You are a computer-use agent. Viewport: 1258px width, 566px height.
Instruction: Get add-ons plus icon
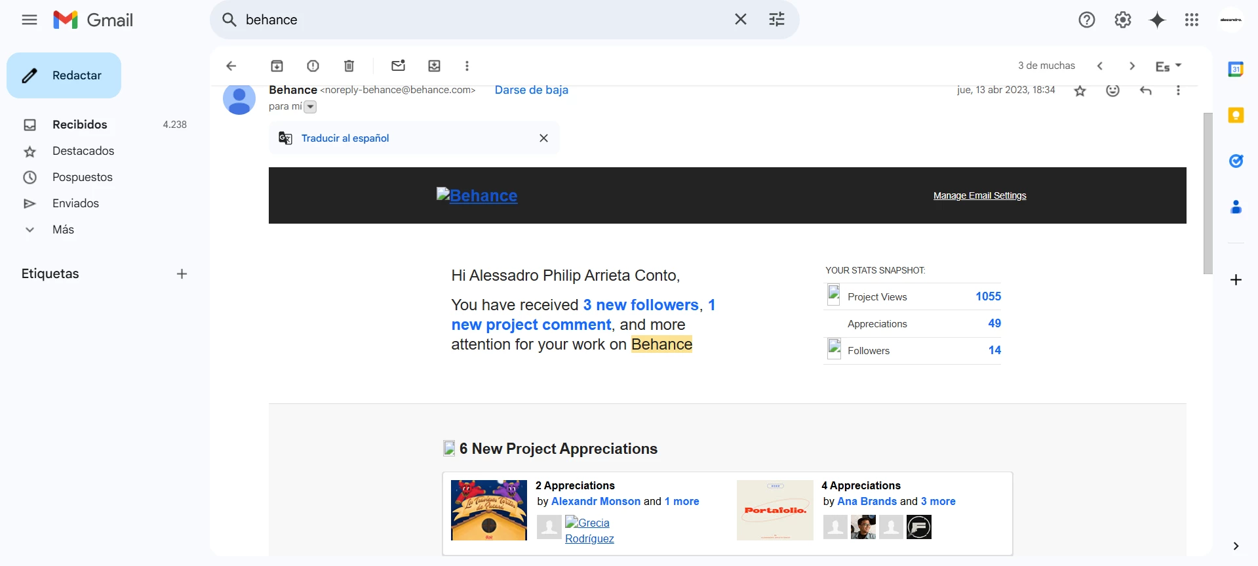pyautogui.click(x=1236, y=280)
